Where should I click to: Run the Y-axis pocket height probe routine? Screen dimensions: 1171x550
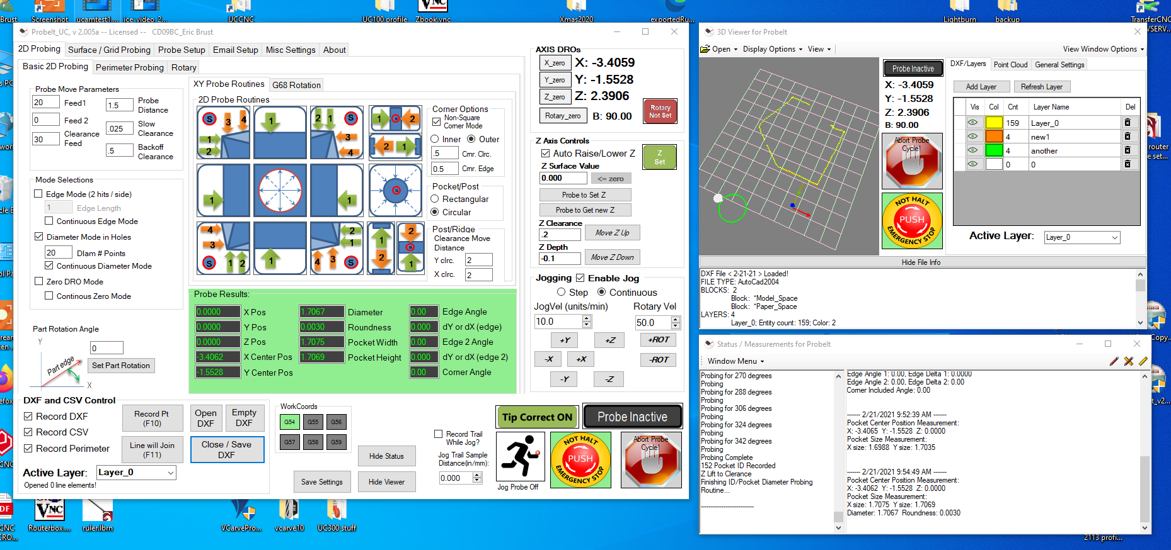coord(381,248)
